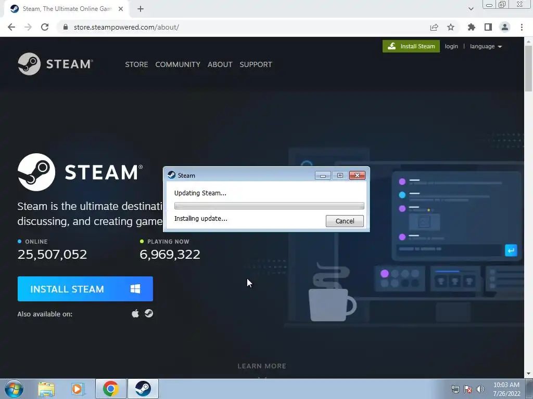Screen dimensions: 533x399
Task: Click the large Steam logo in hero section
Action: tap(80, 172)
